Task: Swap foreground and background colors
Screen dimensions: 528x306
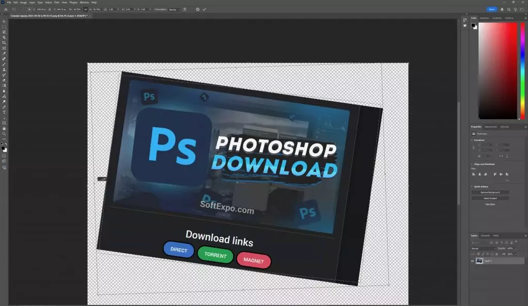Action: pyautogui.click(x=6, y=144)
